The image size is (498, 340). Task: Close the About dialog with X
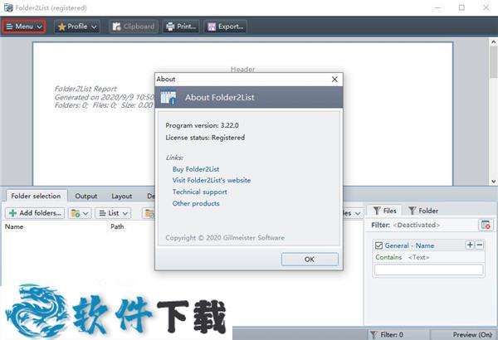pyautogui.click(x=334, y=79)
